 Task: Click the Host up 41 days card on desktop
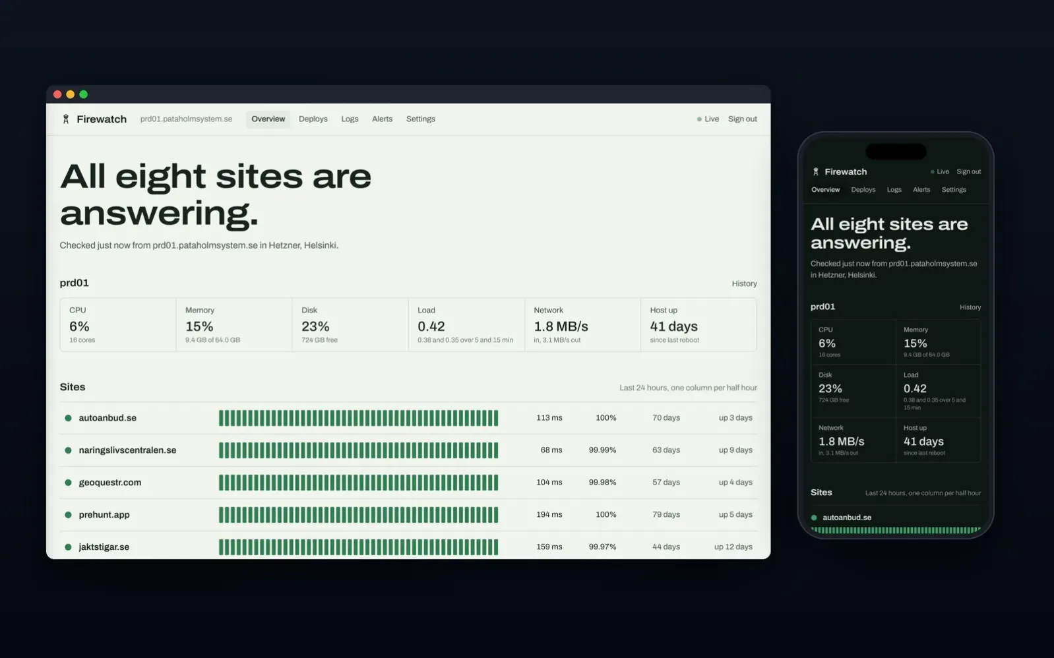pos(698,324)
